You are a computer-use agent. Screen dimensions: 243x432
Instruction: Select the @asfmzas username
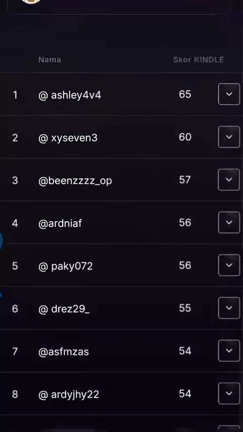pyautogui.click(x=64, y=352)
